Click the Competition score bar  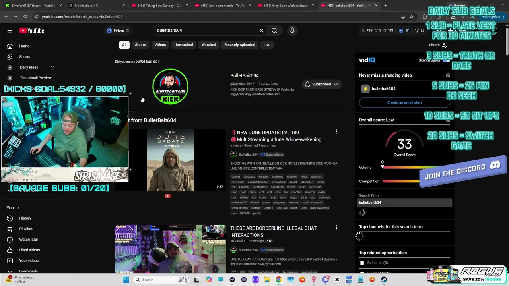tap(401, 181)
